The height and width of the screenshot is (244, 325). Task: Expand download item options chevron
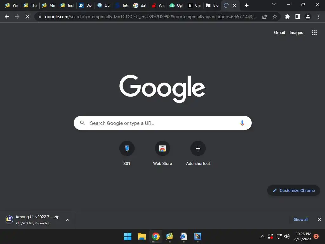tap(68, 220)
